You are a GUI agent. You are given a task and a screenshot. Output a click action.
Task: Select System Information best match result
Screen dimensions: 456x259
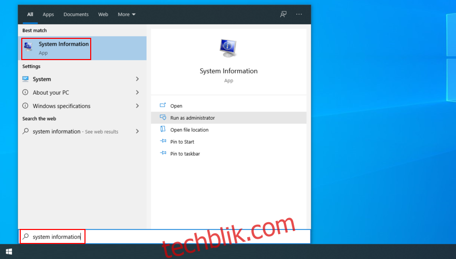point(82,48)
